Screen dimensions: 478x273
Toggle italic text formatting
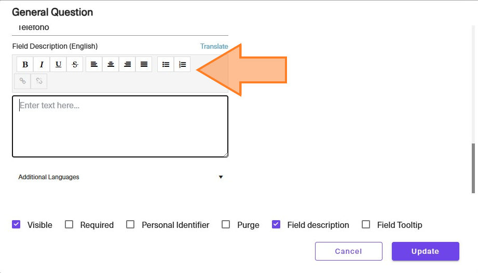click(x=42, y=64)
